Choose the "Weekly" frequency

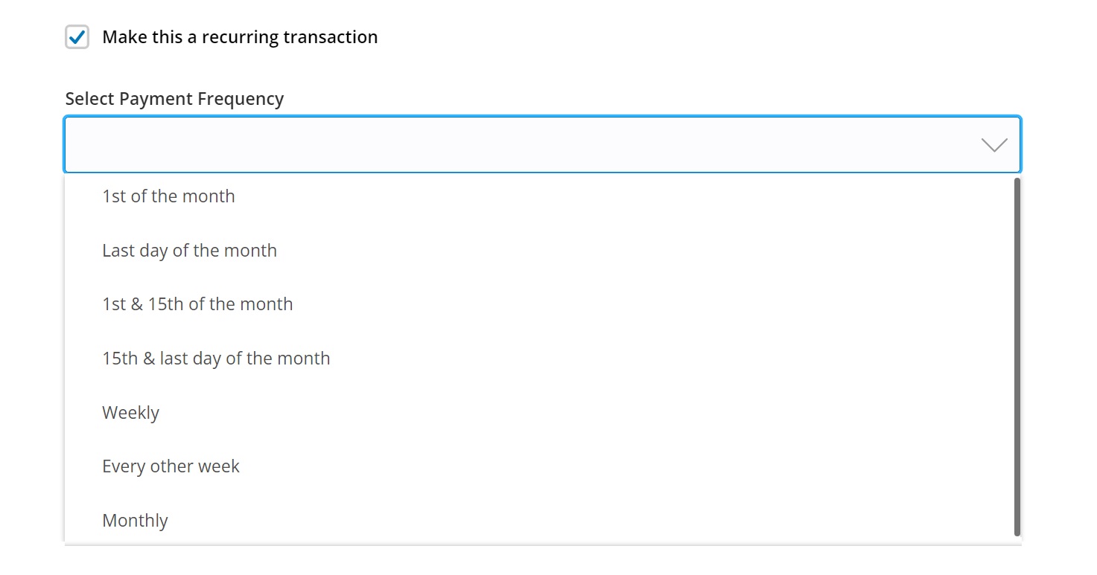[131, 412]
